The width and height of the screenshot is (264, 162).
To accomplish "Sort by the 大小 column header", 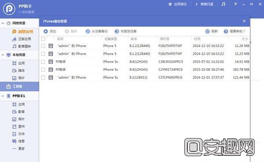I will pyautogui.click(x=245, y=39).
